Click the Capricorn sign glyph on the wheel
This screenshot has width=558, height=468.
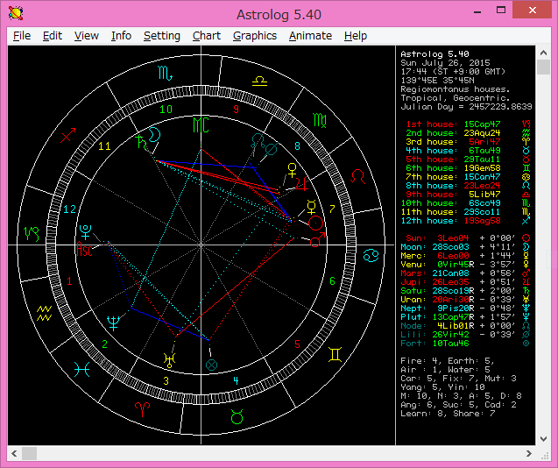point(32,234)
